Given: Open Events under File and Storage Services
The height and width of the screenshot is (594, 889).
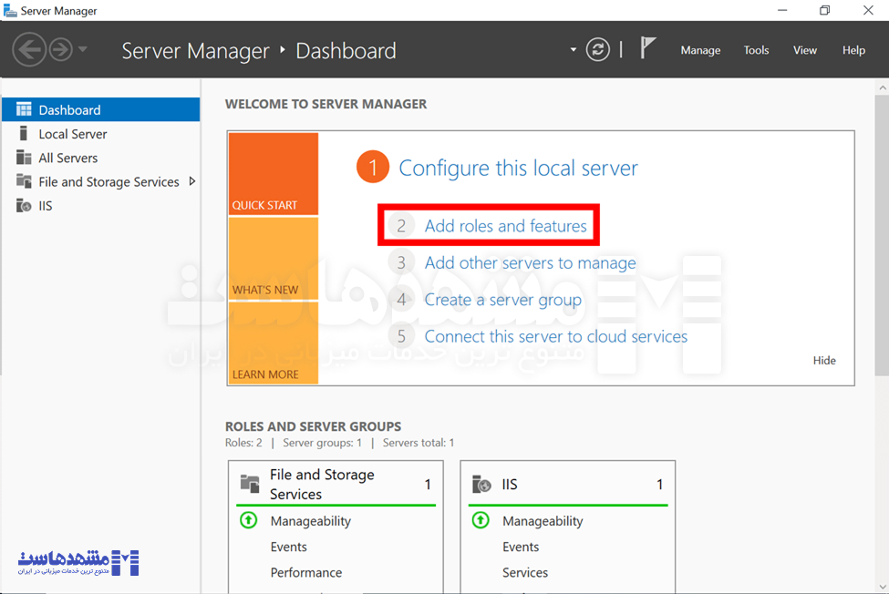Looking at the screenshot, I should tap(289, 547).
